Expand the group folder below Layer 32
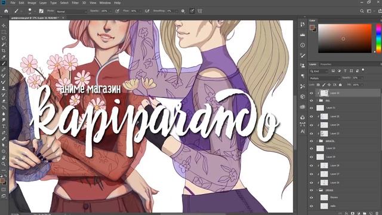The height and width of the screenshot is (215, 382). pyautogui.click(x=317, y=100)
